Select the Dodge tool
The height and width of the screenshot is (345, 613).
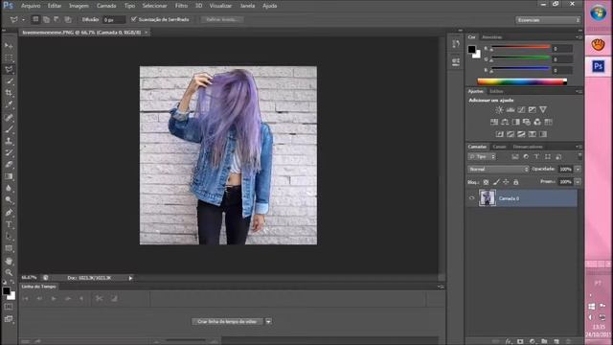tap(9, 200)
